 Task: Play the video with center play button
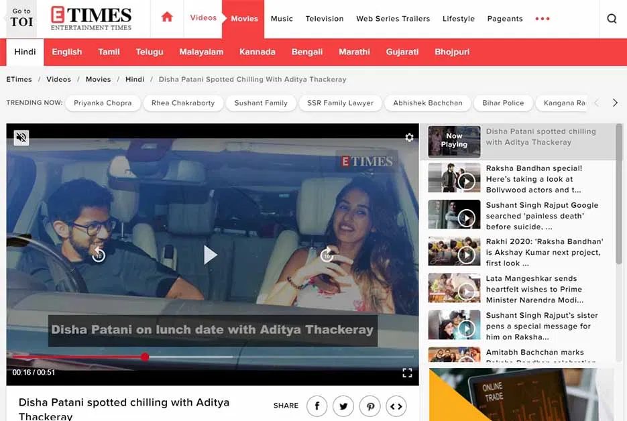point(210,255)
